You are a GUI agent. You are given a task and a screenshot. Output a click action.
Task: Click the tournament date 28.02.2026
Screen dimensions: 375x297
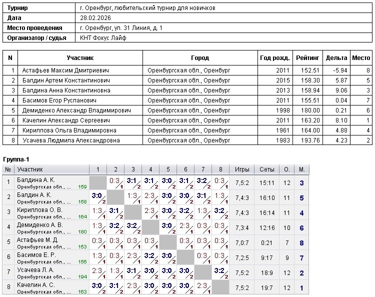pyautogui.click(x=95, y=18)
